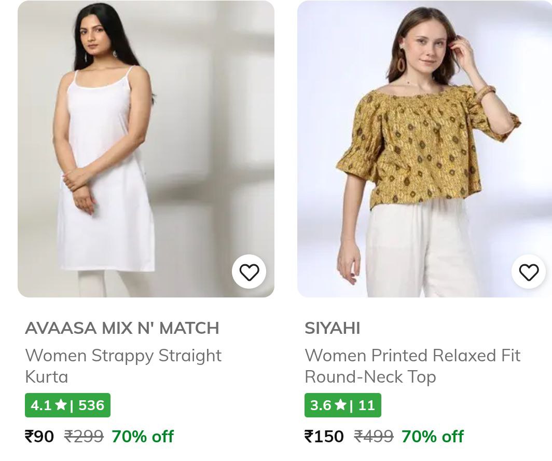View ratings by clicking 3.6 | 11 badge
The height and width of the screenshot is (461, 552).
point(342,405)
